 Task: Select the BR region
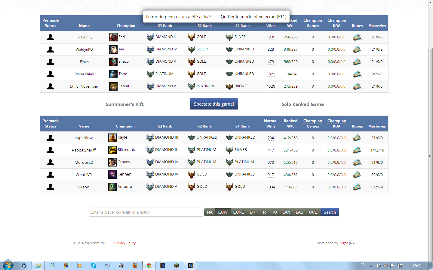(253, 212)
